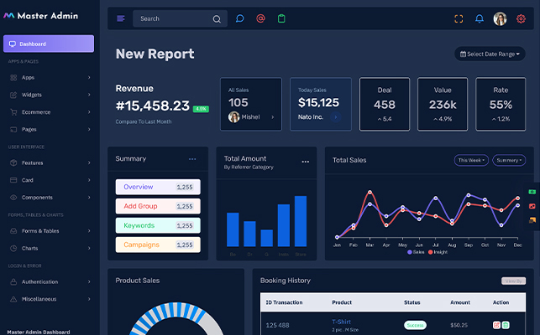Toggle the sidebar hamburger menu icon
Screen dimensions: 540x335
121,18
